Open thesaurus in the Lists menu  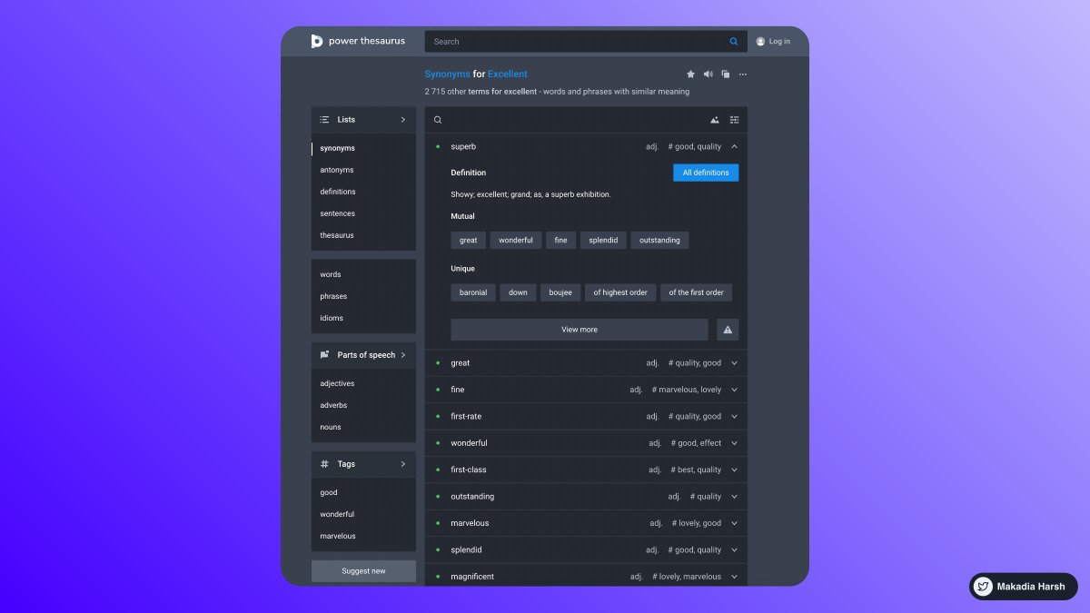click(x=337, y=235)
